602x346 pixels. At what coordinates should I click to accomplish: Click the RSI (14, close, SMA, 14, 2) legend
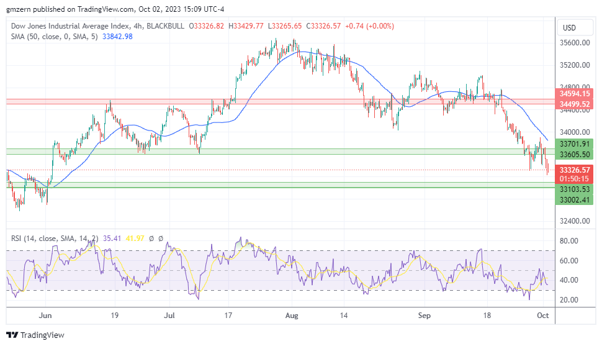(x=55, y=239)
